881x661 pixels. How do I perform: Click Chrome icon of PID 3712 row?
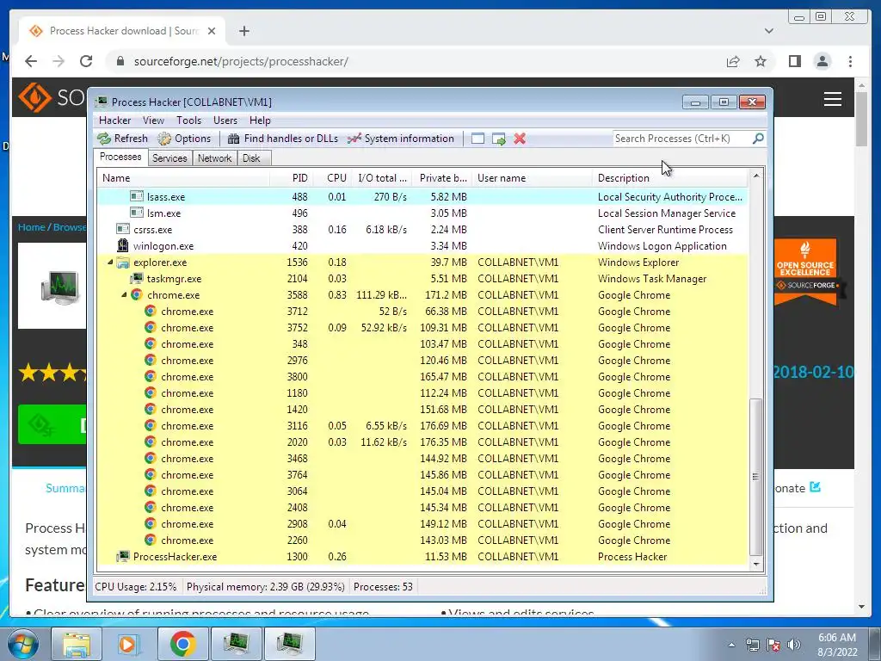[x=150, y=311]
